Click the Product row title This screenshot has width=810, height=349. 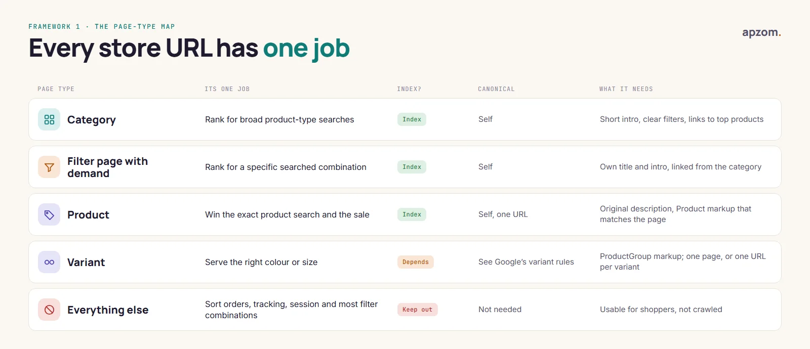pyautogui.click(x=88, y=215)
